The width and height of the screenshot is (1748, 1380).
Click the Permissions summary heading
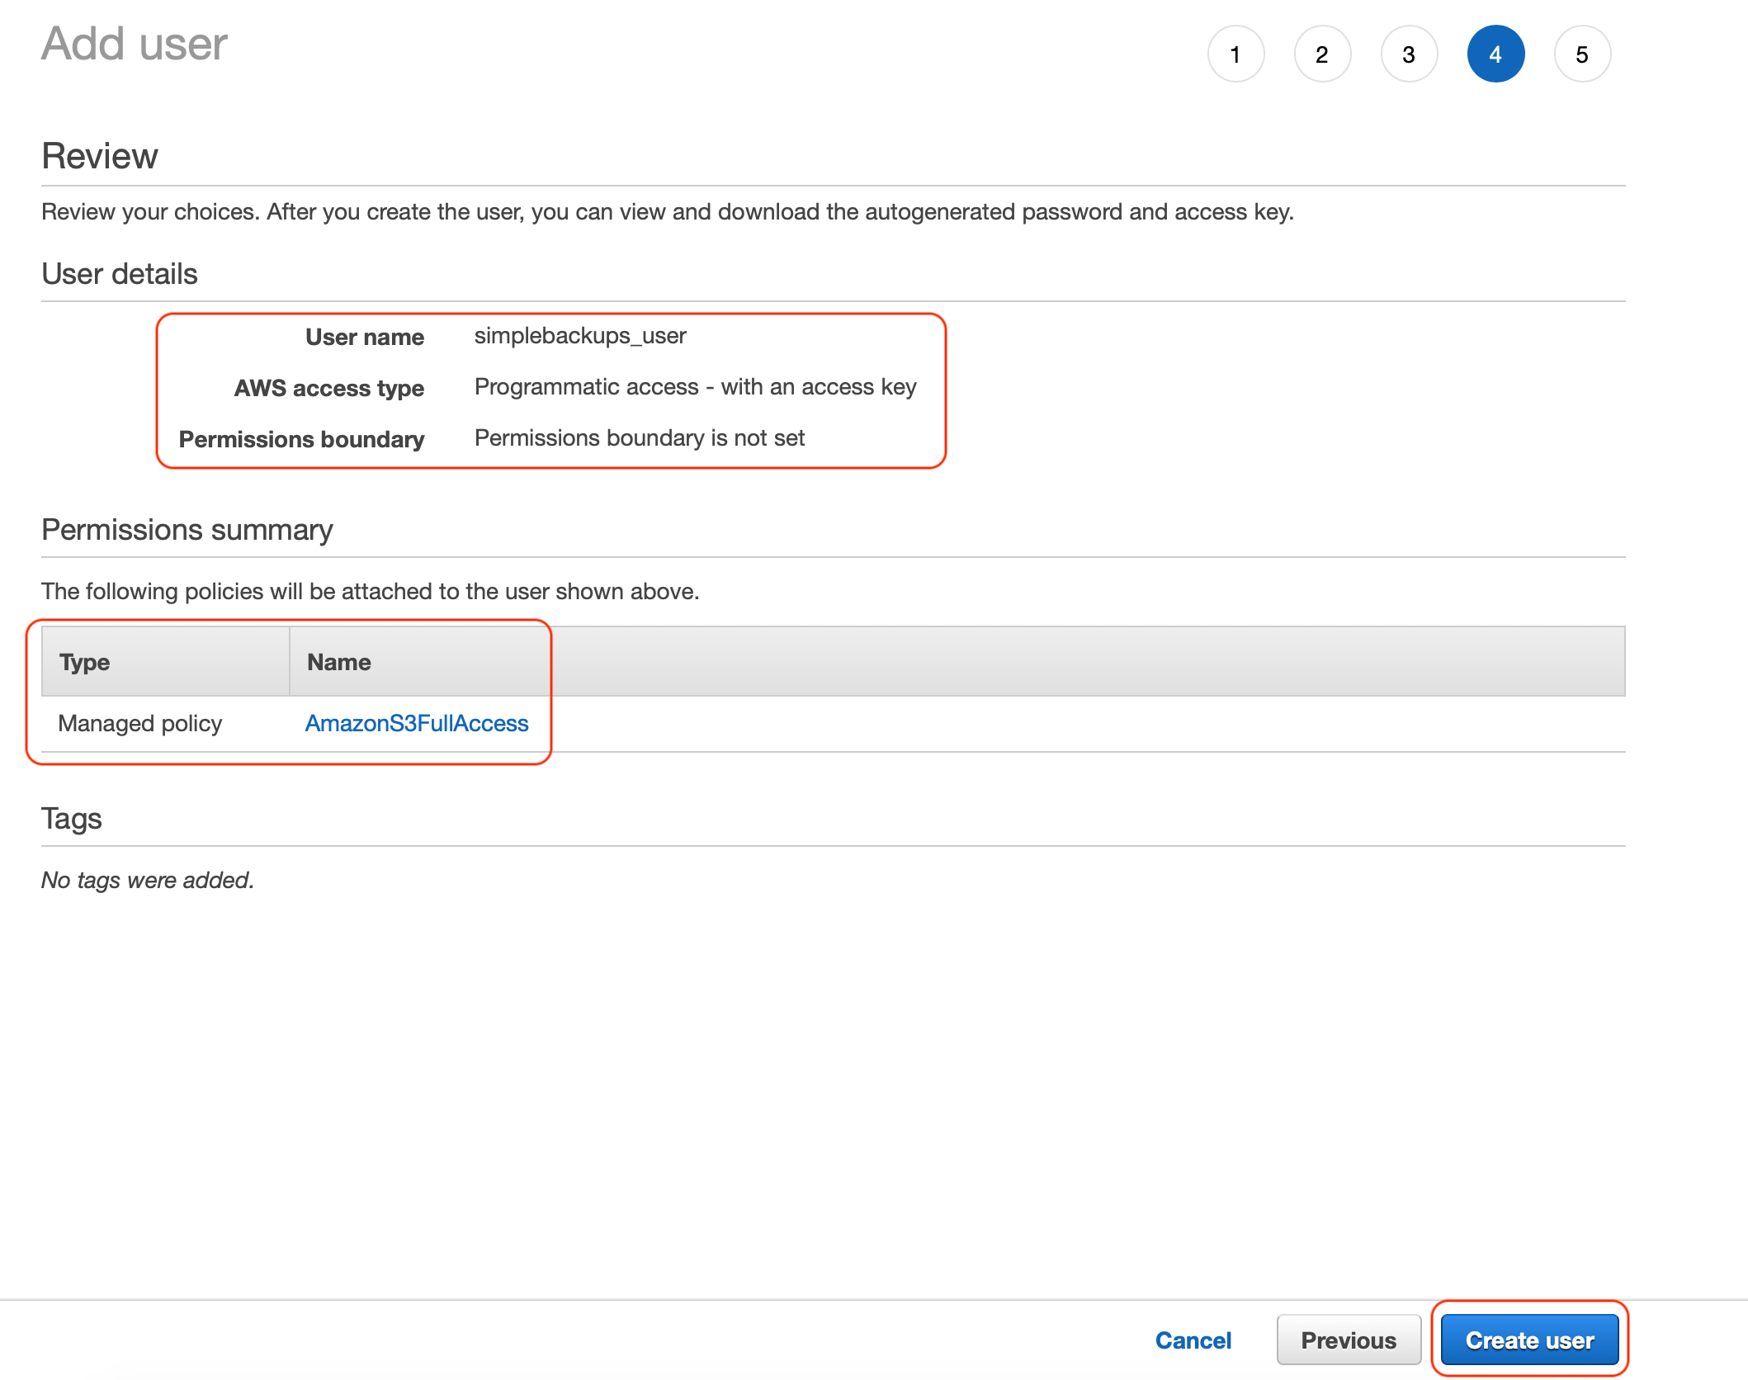pos(187,529)
